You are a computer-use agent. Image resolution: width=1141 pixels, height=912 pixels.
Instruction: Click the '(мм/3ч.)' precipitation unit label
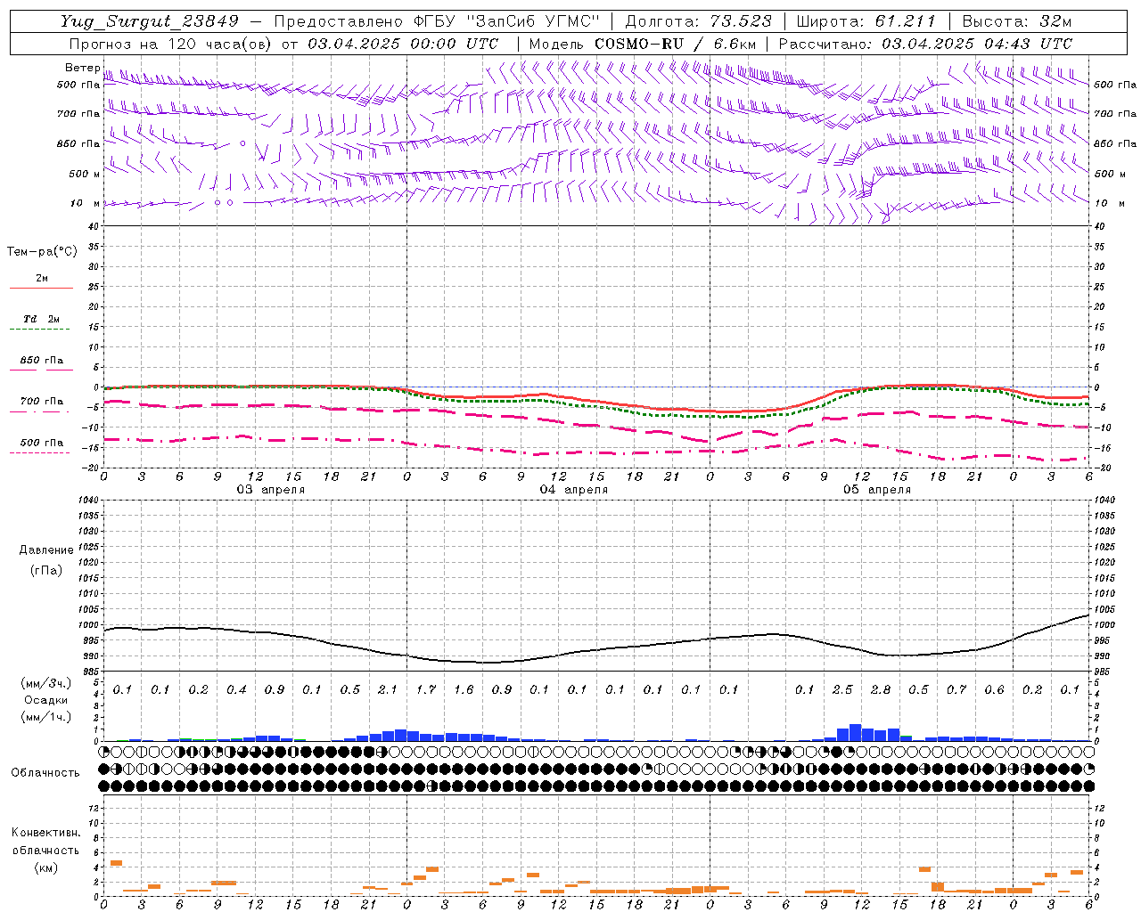point(46,683)
